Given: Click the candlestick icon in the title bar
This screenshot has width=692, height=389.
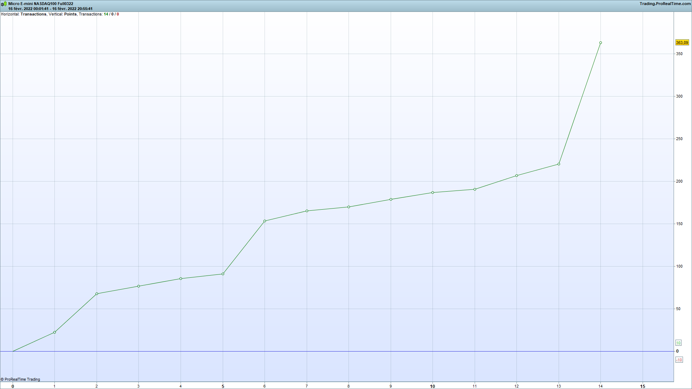Looking at the screenshot, I should click(4, 4).
